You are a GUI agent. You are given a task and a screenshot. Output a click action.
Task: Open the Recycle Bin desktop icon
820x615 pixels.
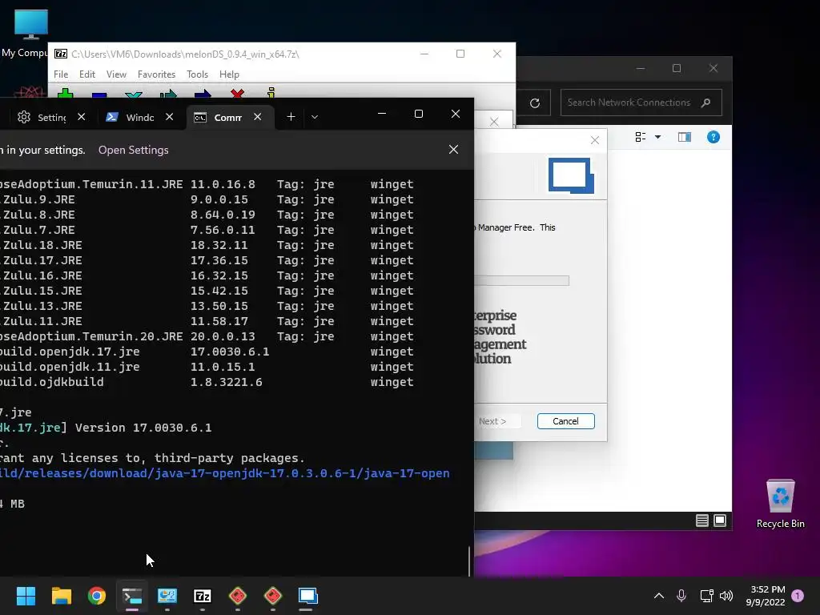[x=780, y=504]
